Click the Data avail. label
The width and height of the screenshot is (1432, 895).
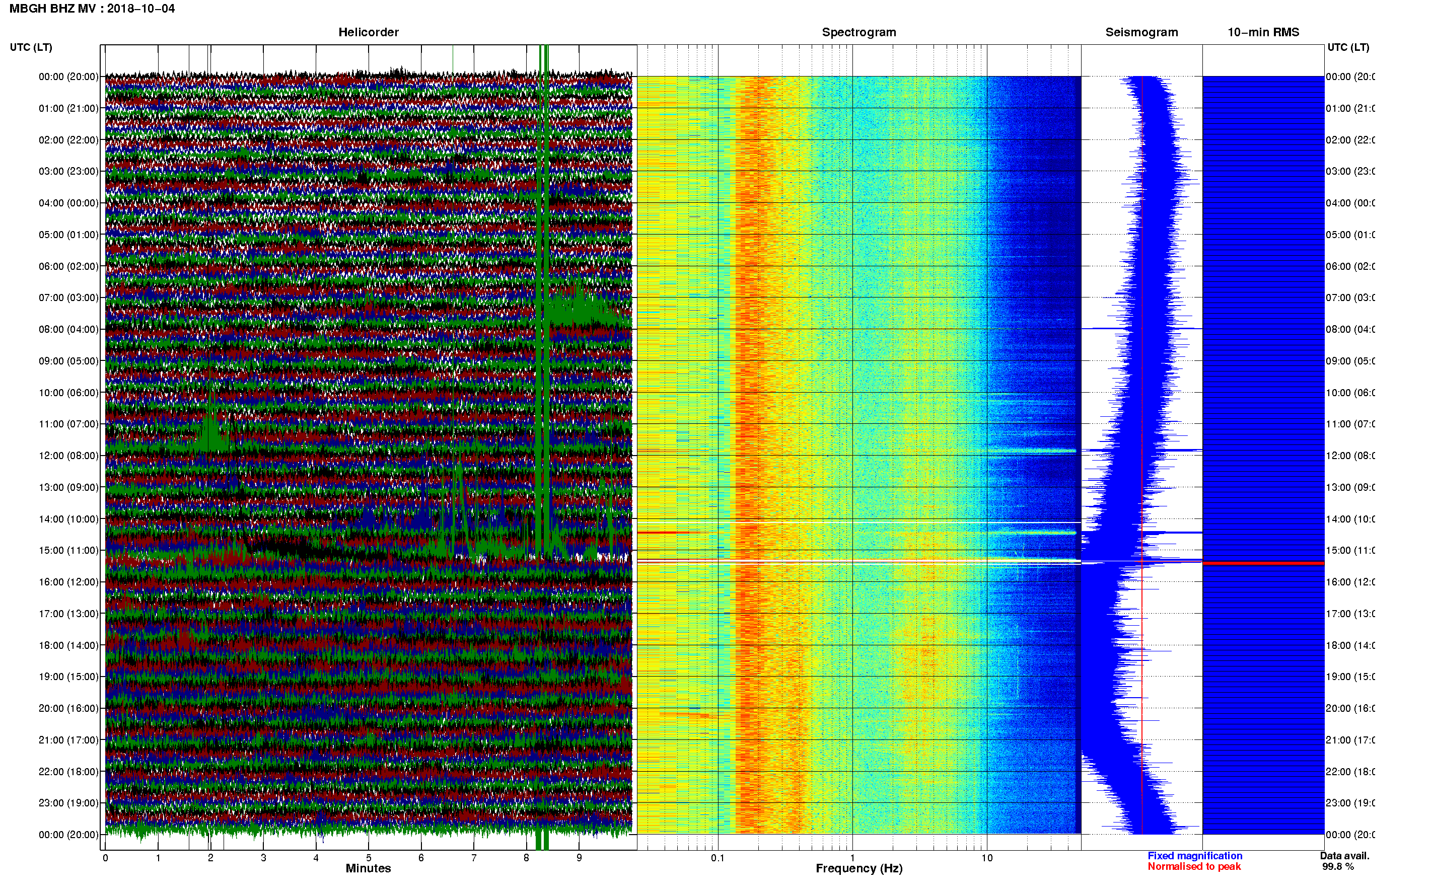tap(1345, 856)
